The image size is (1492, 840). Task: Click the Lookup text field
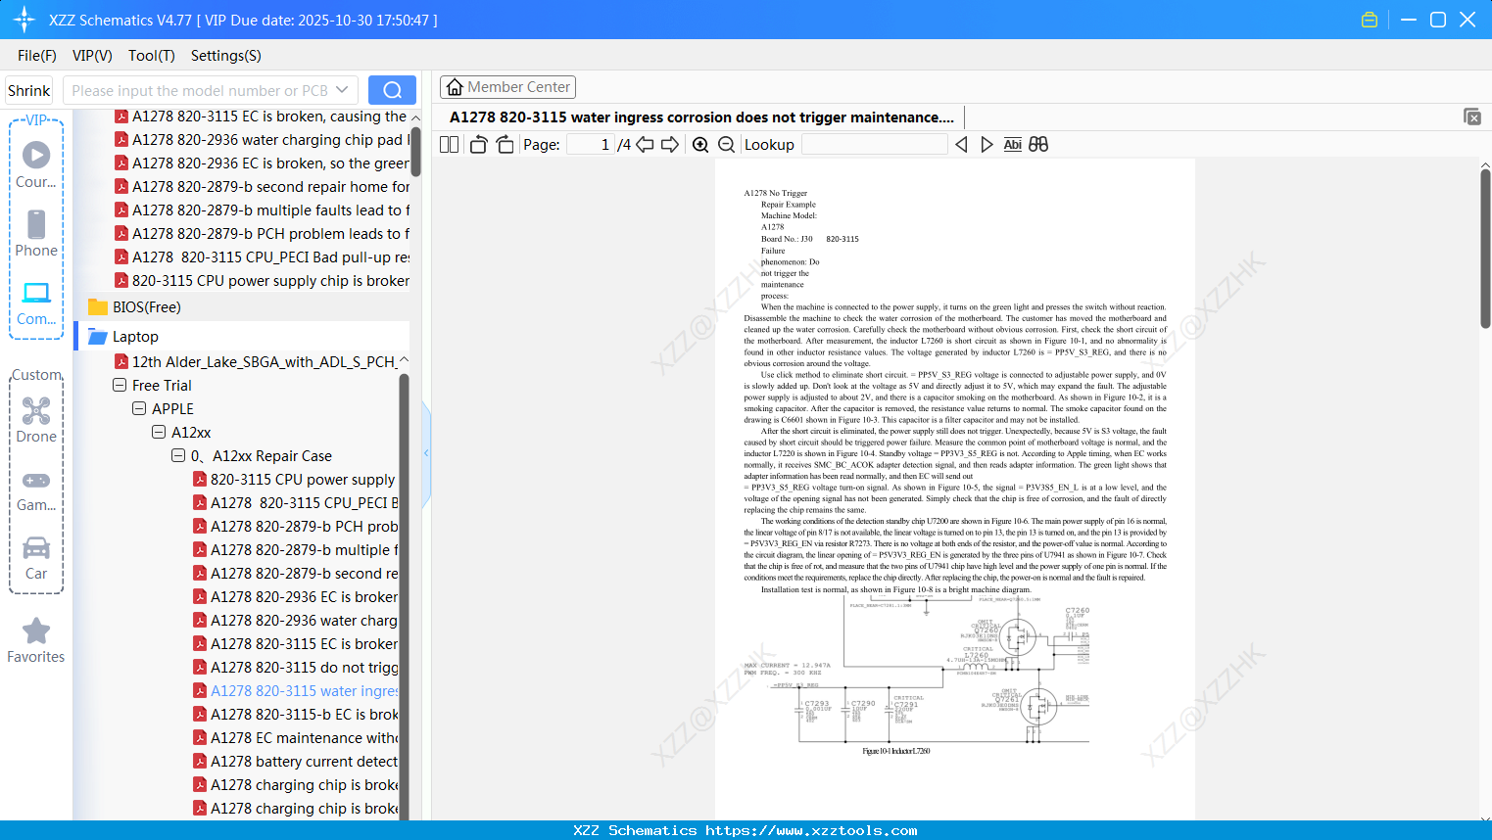875,145
